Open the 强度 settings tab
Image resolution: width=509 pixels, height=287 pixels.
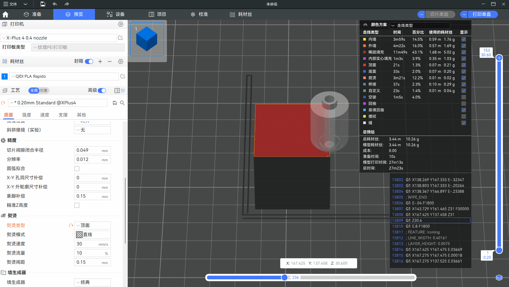(x=27, y=115)
